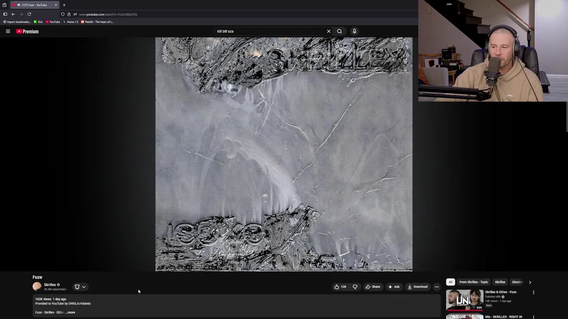Open site permissions icon in address bar
Image resolution: width=568 pixels, height=319 pixels.
[x=75, y=14]
